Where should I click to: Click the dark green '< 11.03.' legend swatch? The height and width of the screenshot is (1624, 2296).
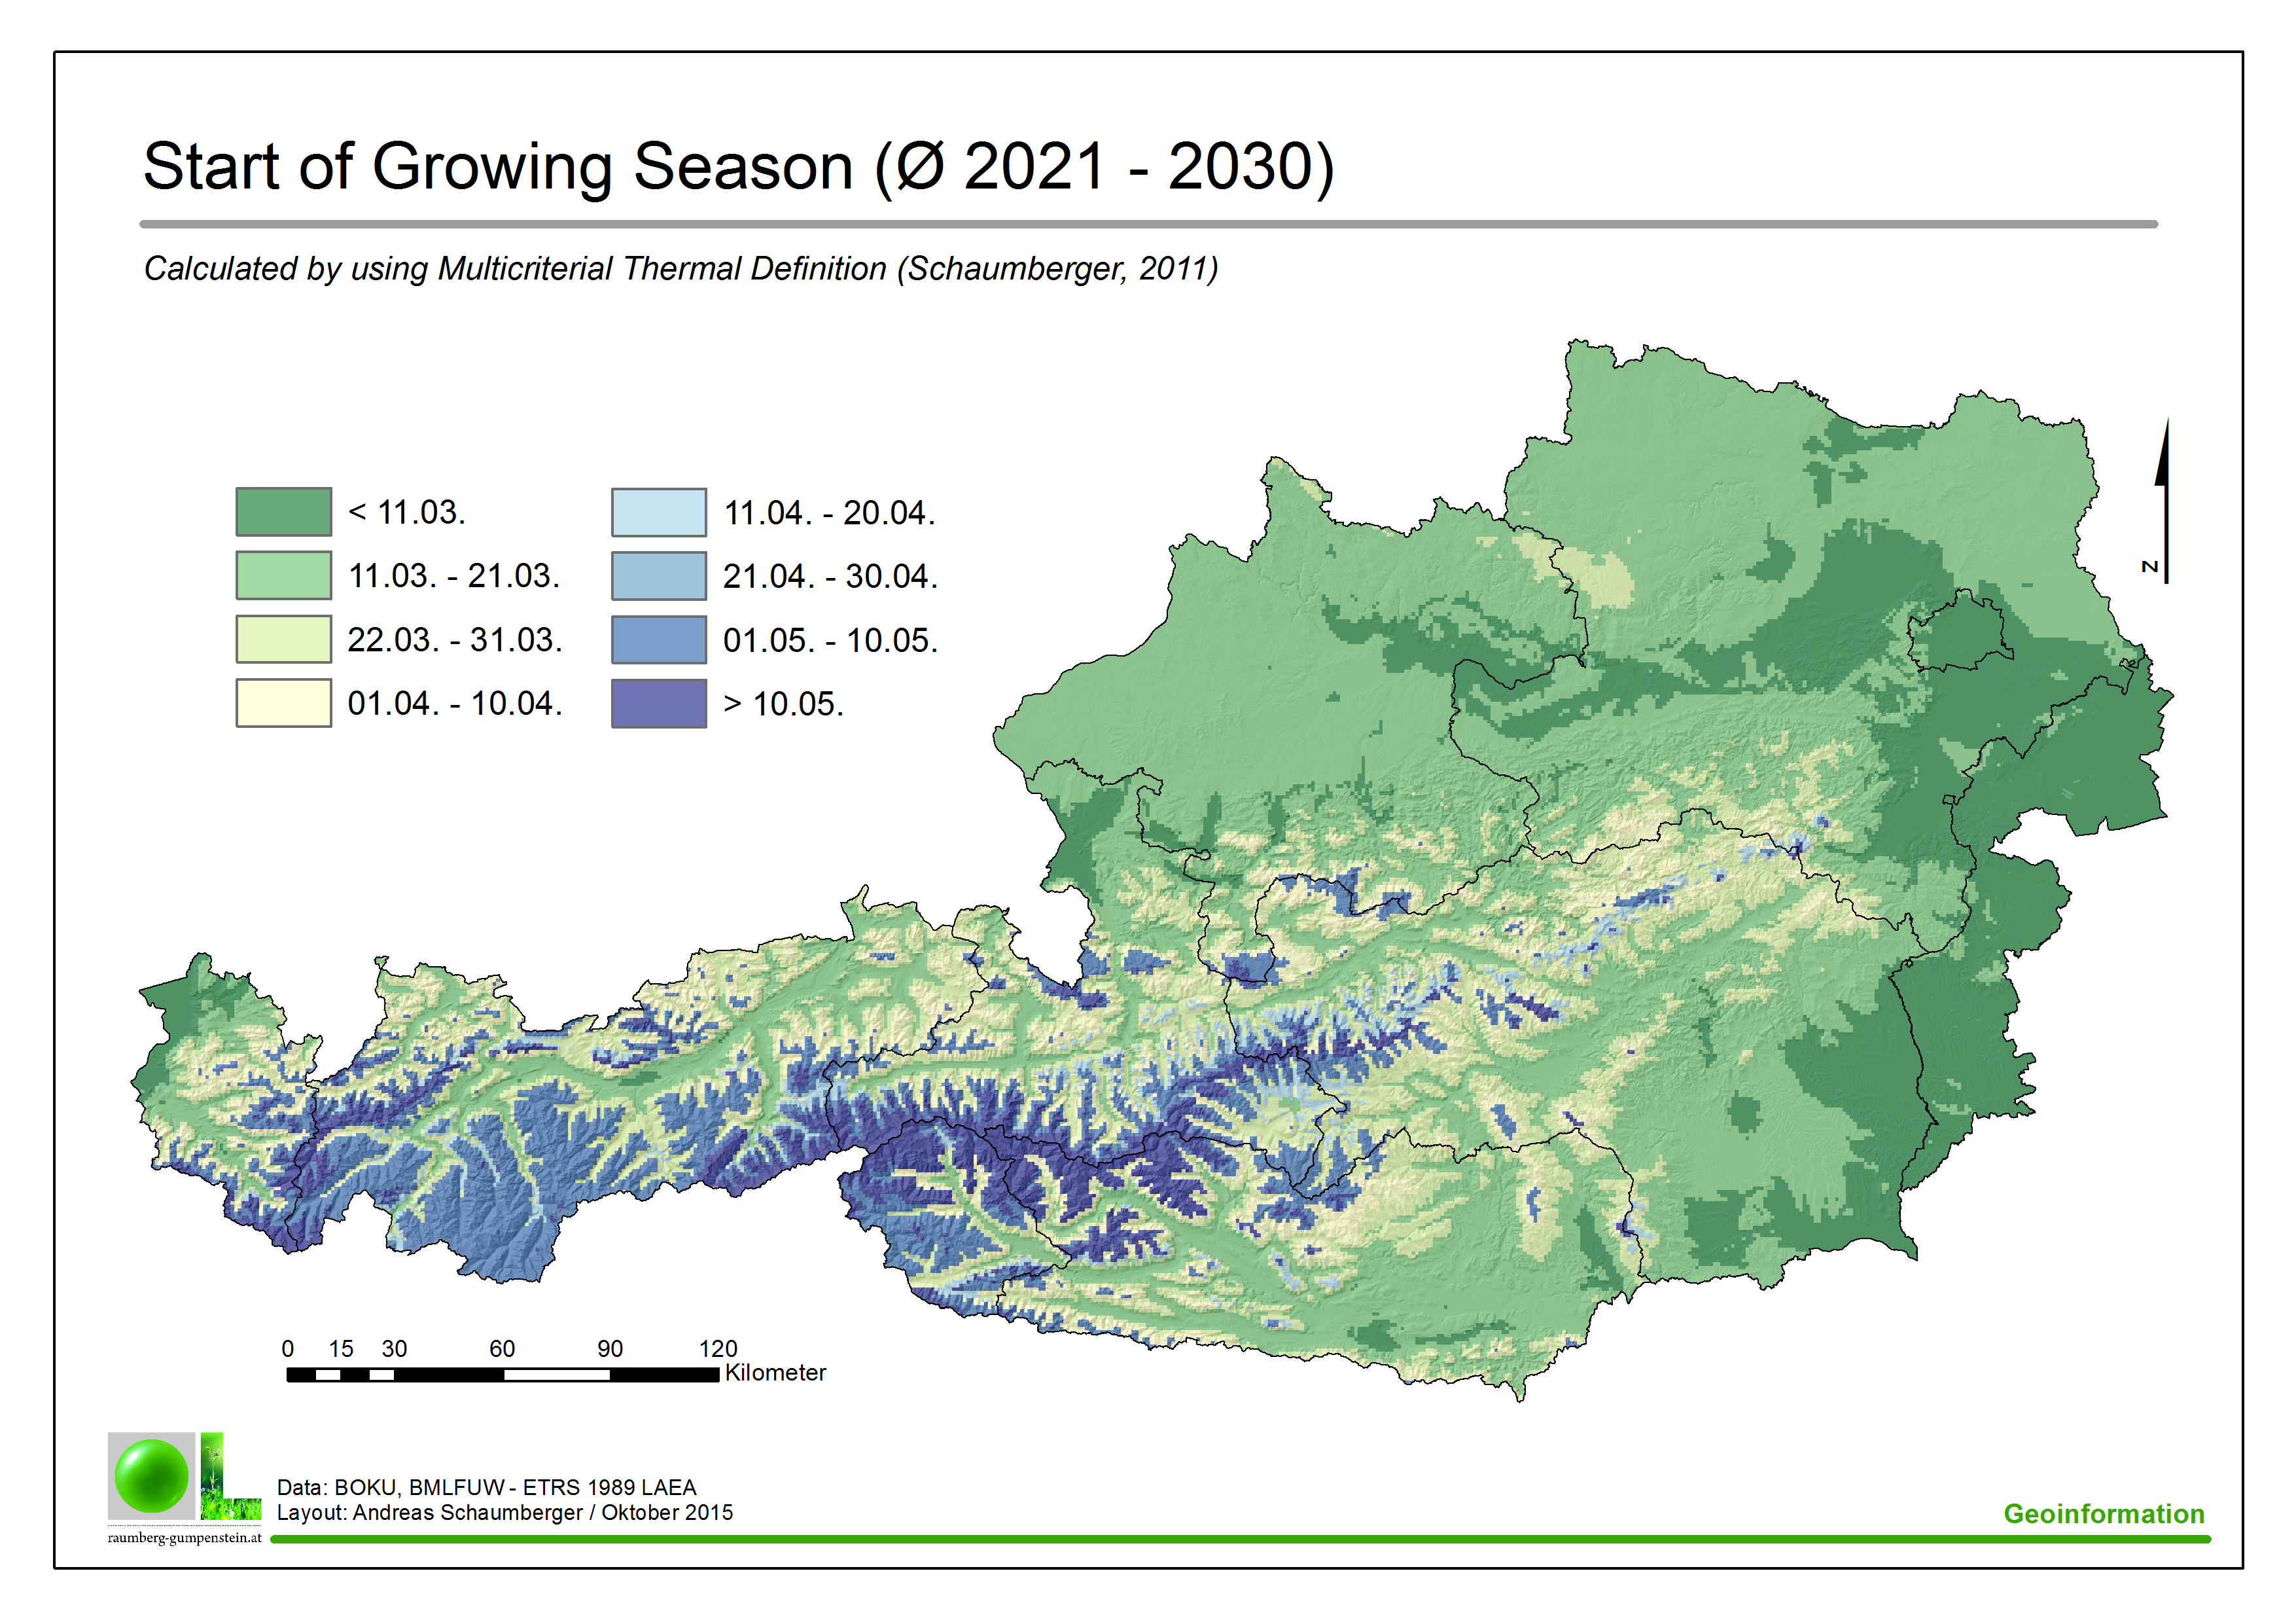284,513
